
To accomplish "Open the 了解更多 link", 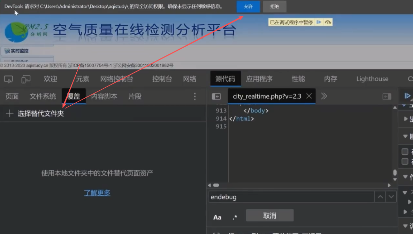I will click(97, 193).
